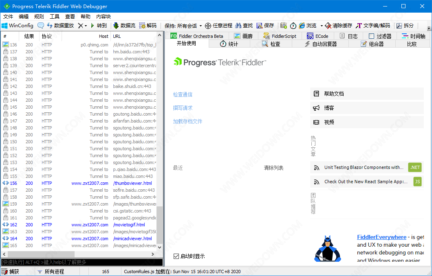Click the 检查通信 link

183,95
